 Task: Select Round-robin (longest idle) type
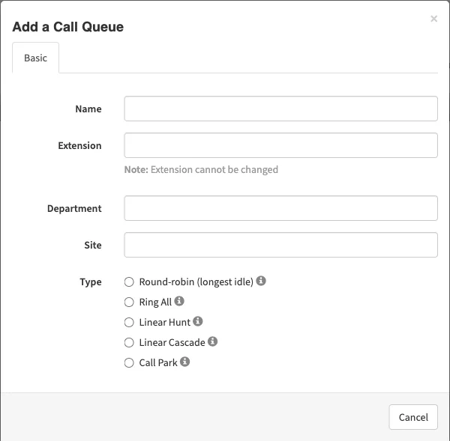click(129, 282)
